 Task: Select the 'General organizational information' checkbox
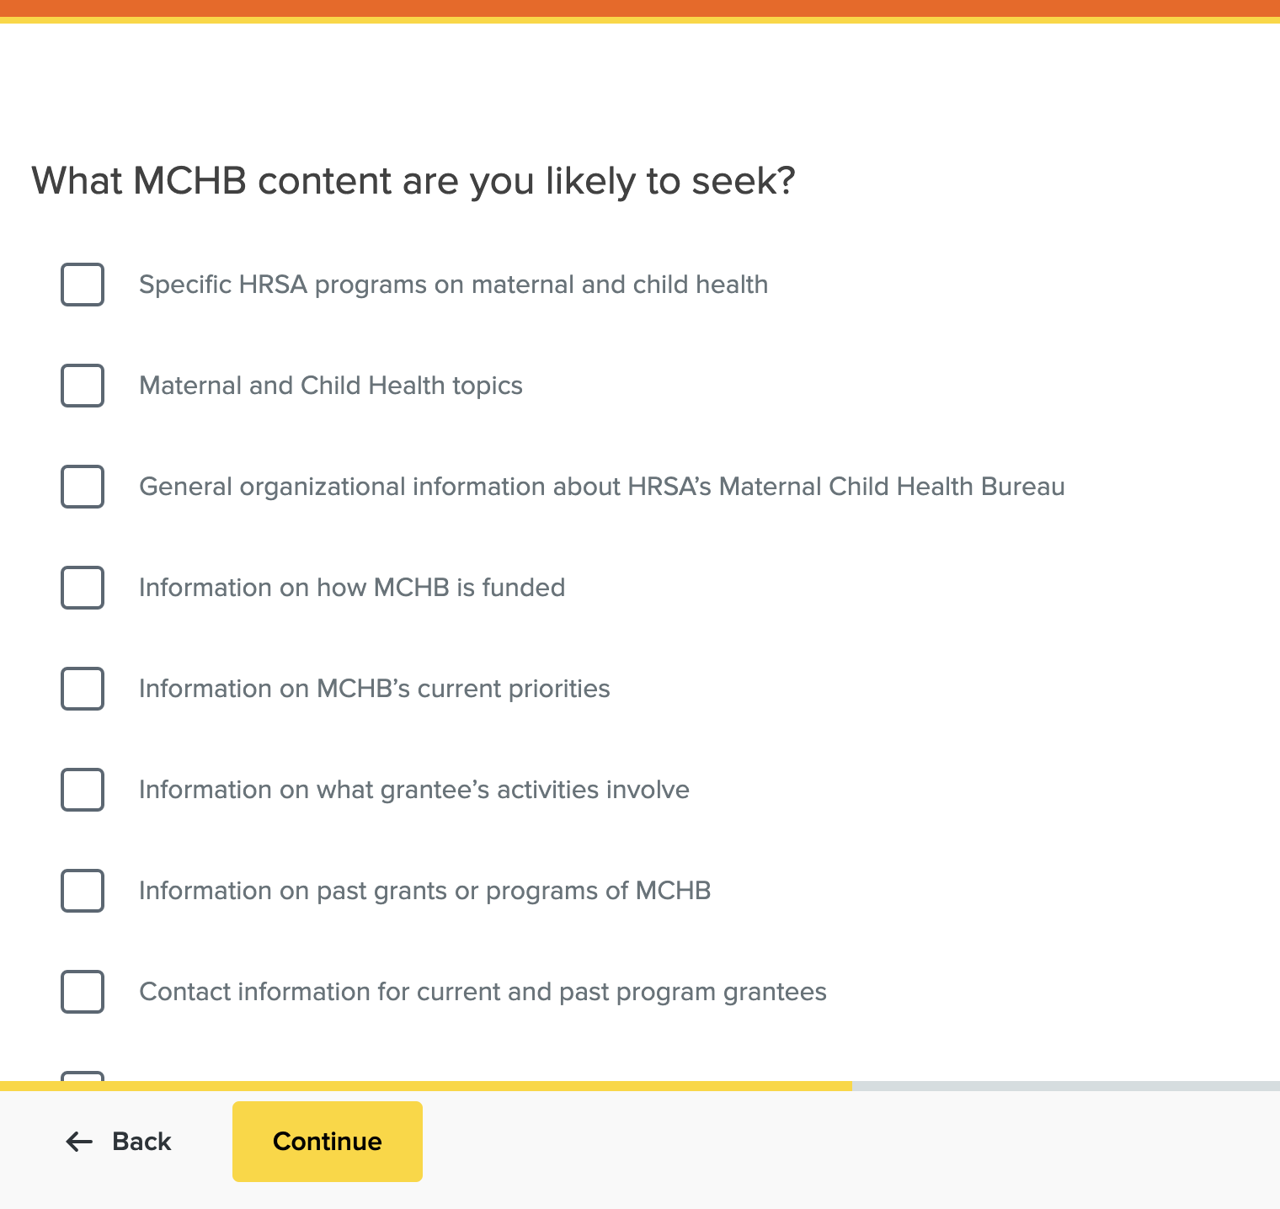83,487
